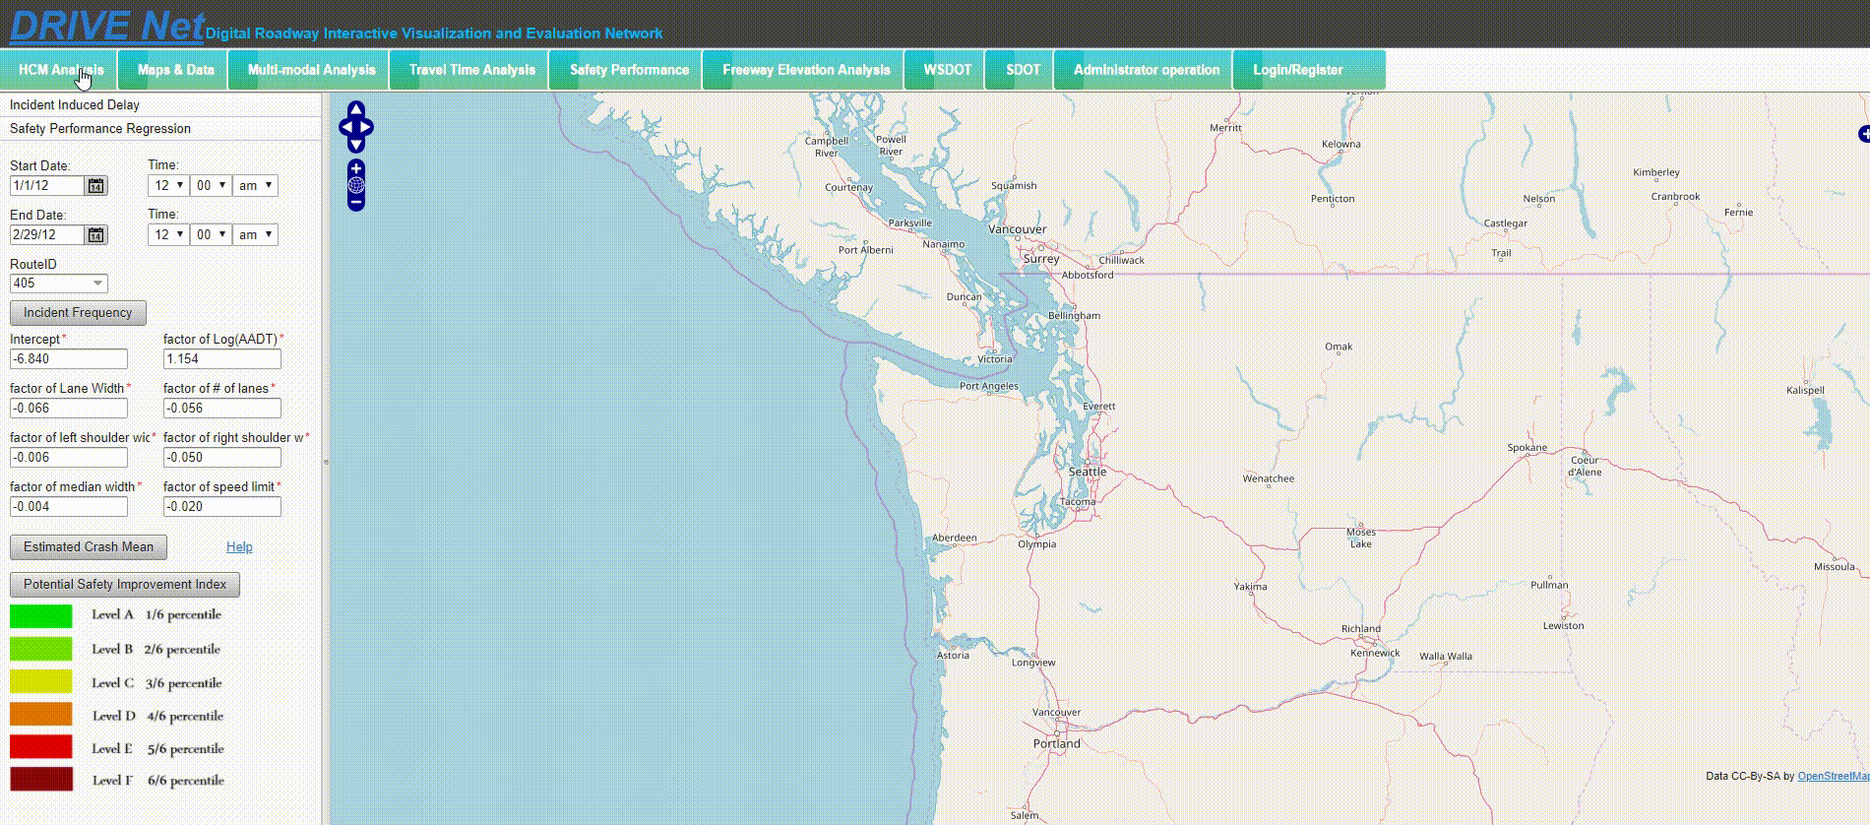
Task: Pan the map down with arrow
Action: [356, 145]
